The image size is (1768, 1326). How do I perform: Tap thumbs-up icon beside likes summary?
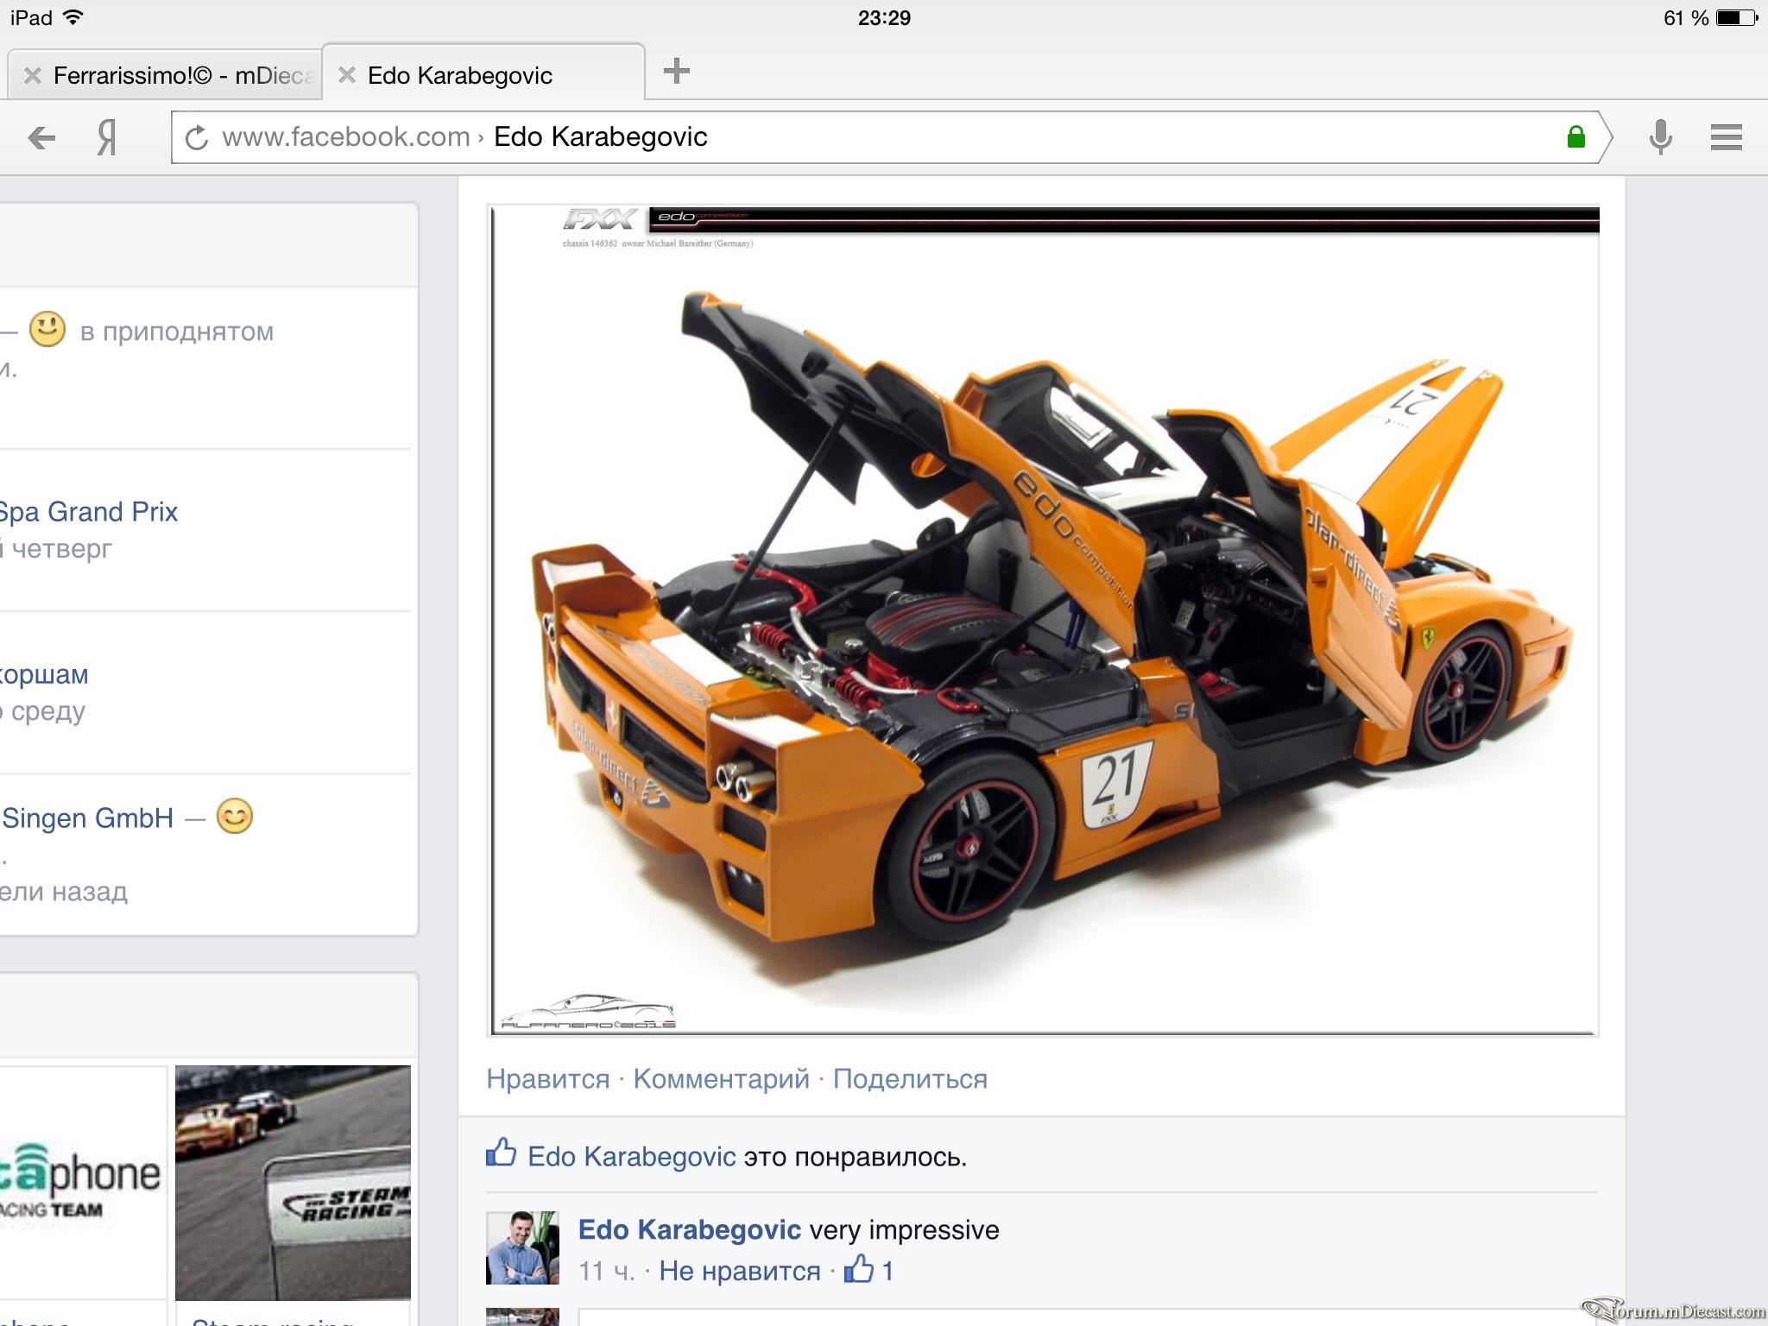tap(501, 1152)
